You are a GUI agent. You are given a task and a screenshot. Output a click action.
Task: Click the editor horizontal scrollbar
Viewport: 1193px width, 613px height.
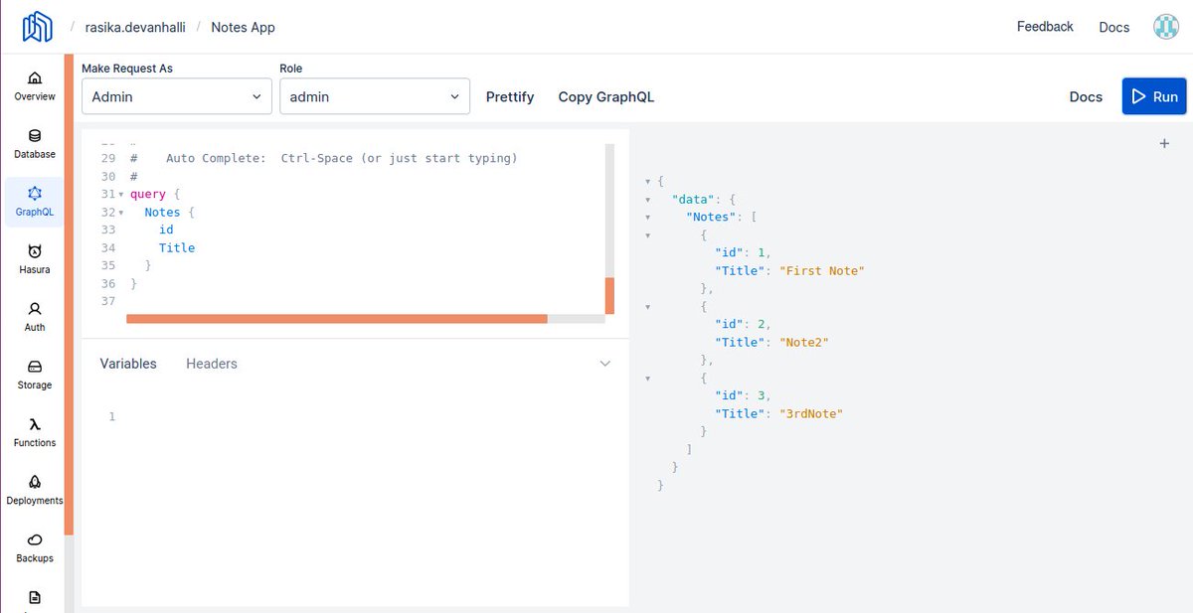point(337,319)
